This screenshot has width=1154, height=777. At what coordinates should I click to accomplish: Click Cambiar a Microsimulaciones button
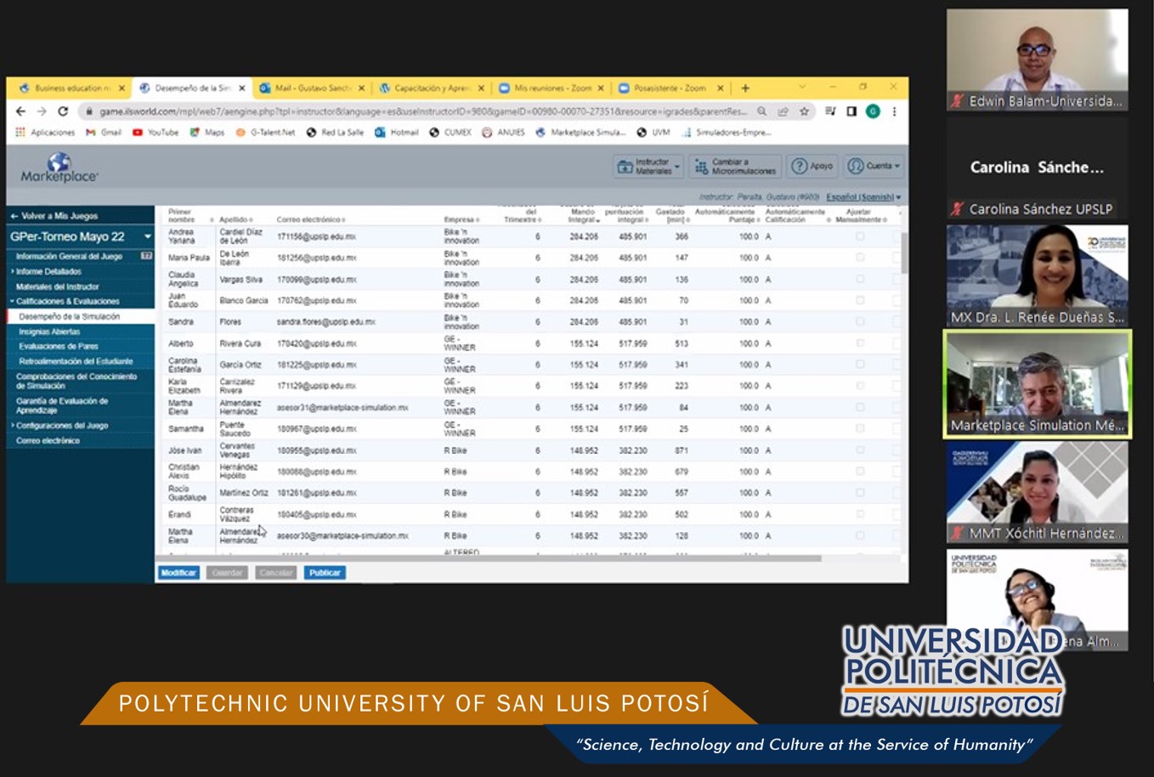(735, 167)
